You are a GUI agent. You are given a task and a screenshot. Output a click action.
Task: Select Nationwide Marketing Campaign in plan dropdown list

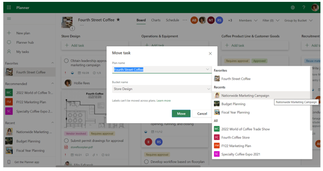coord(261,96)
